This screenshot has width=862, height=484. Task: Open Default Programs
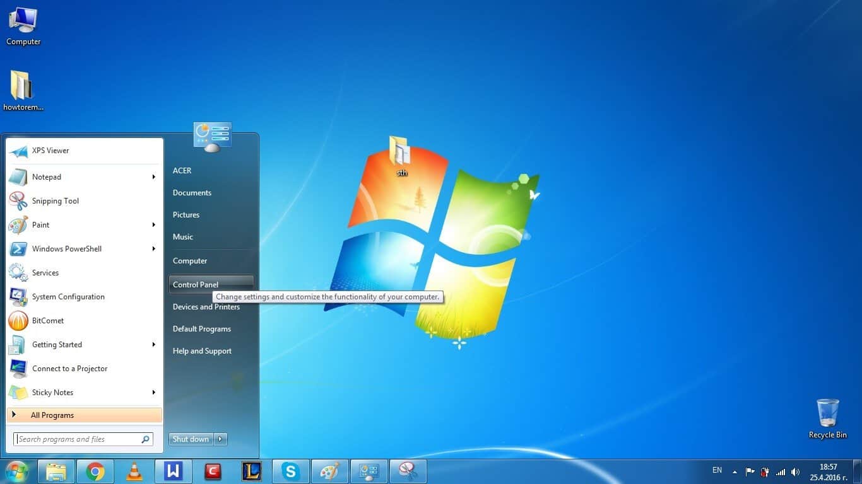click(x=202, y=329)
